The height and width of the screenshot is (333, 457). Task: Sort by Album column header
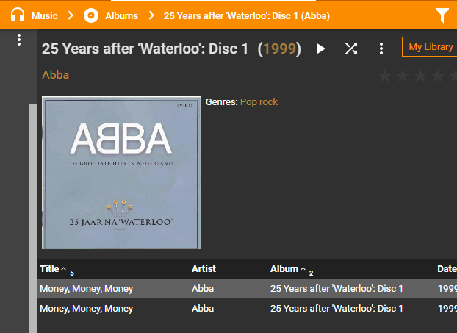[x=284, y=269]
